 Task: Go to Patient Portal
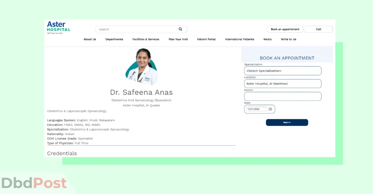tap(206, 39)
